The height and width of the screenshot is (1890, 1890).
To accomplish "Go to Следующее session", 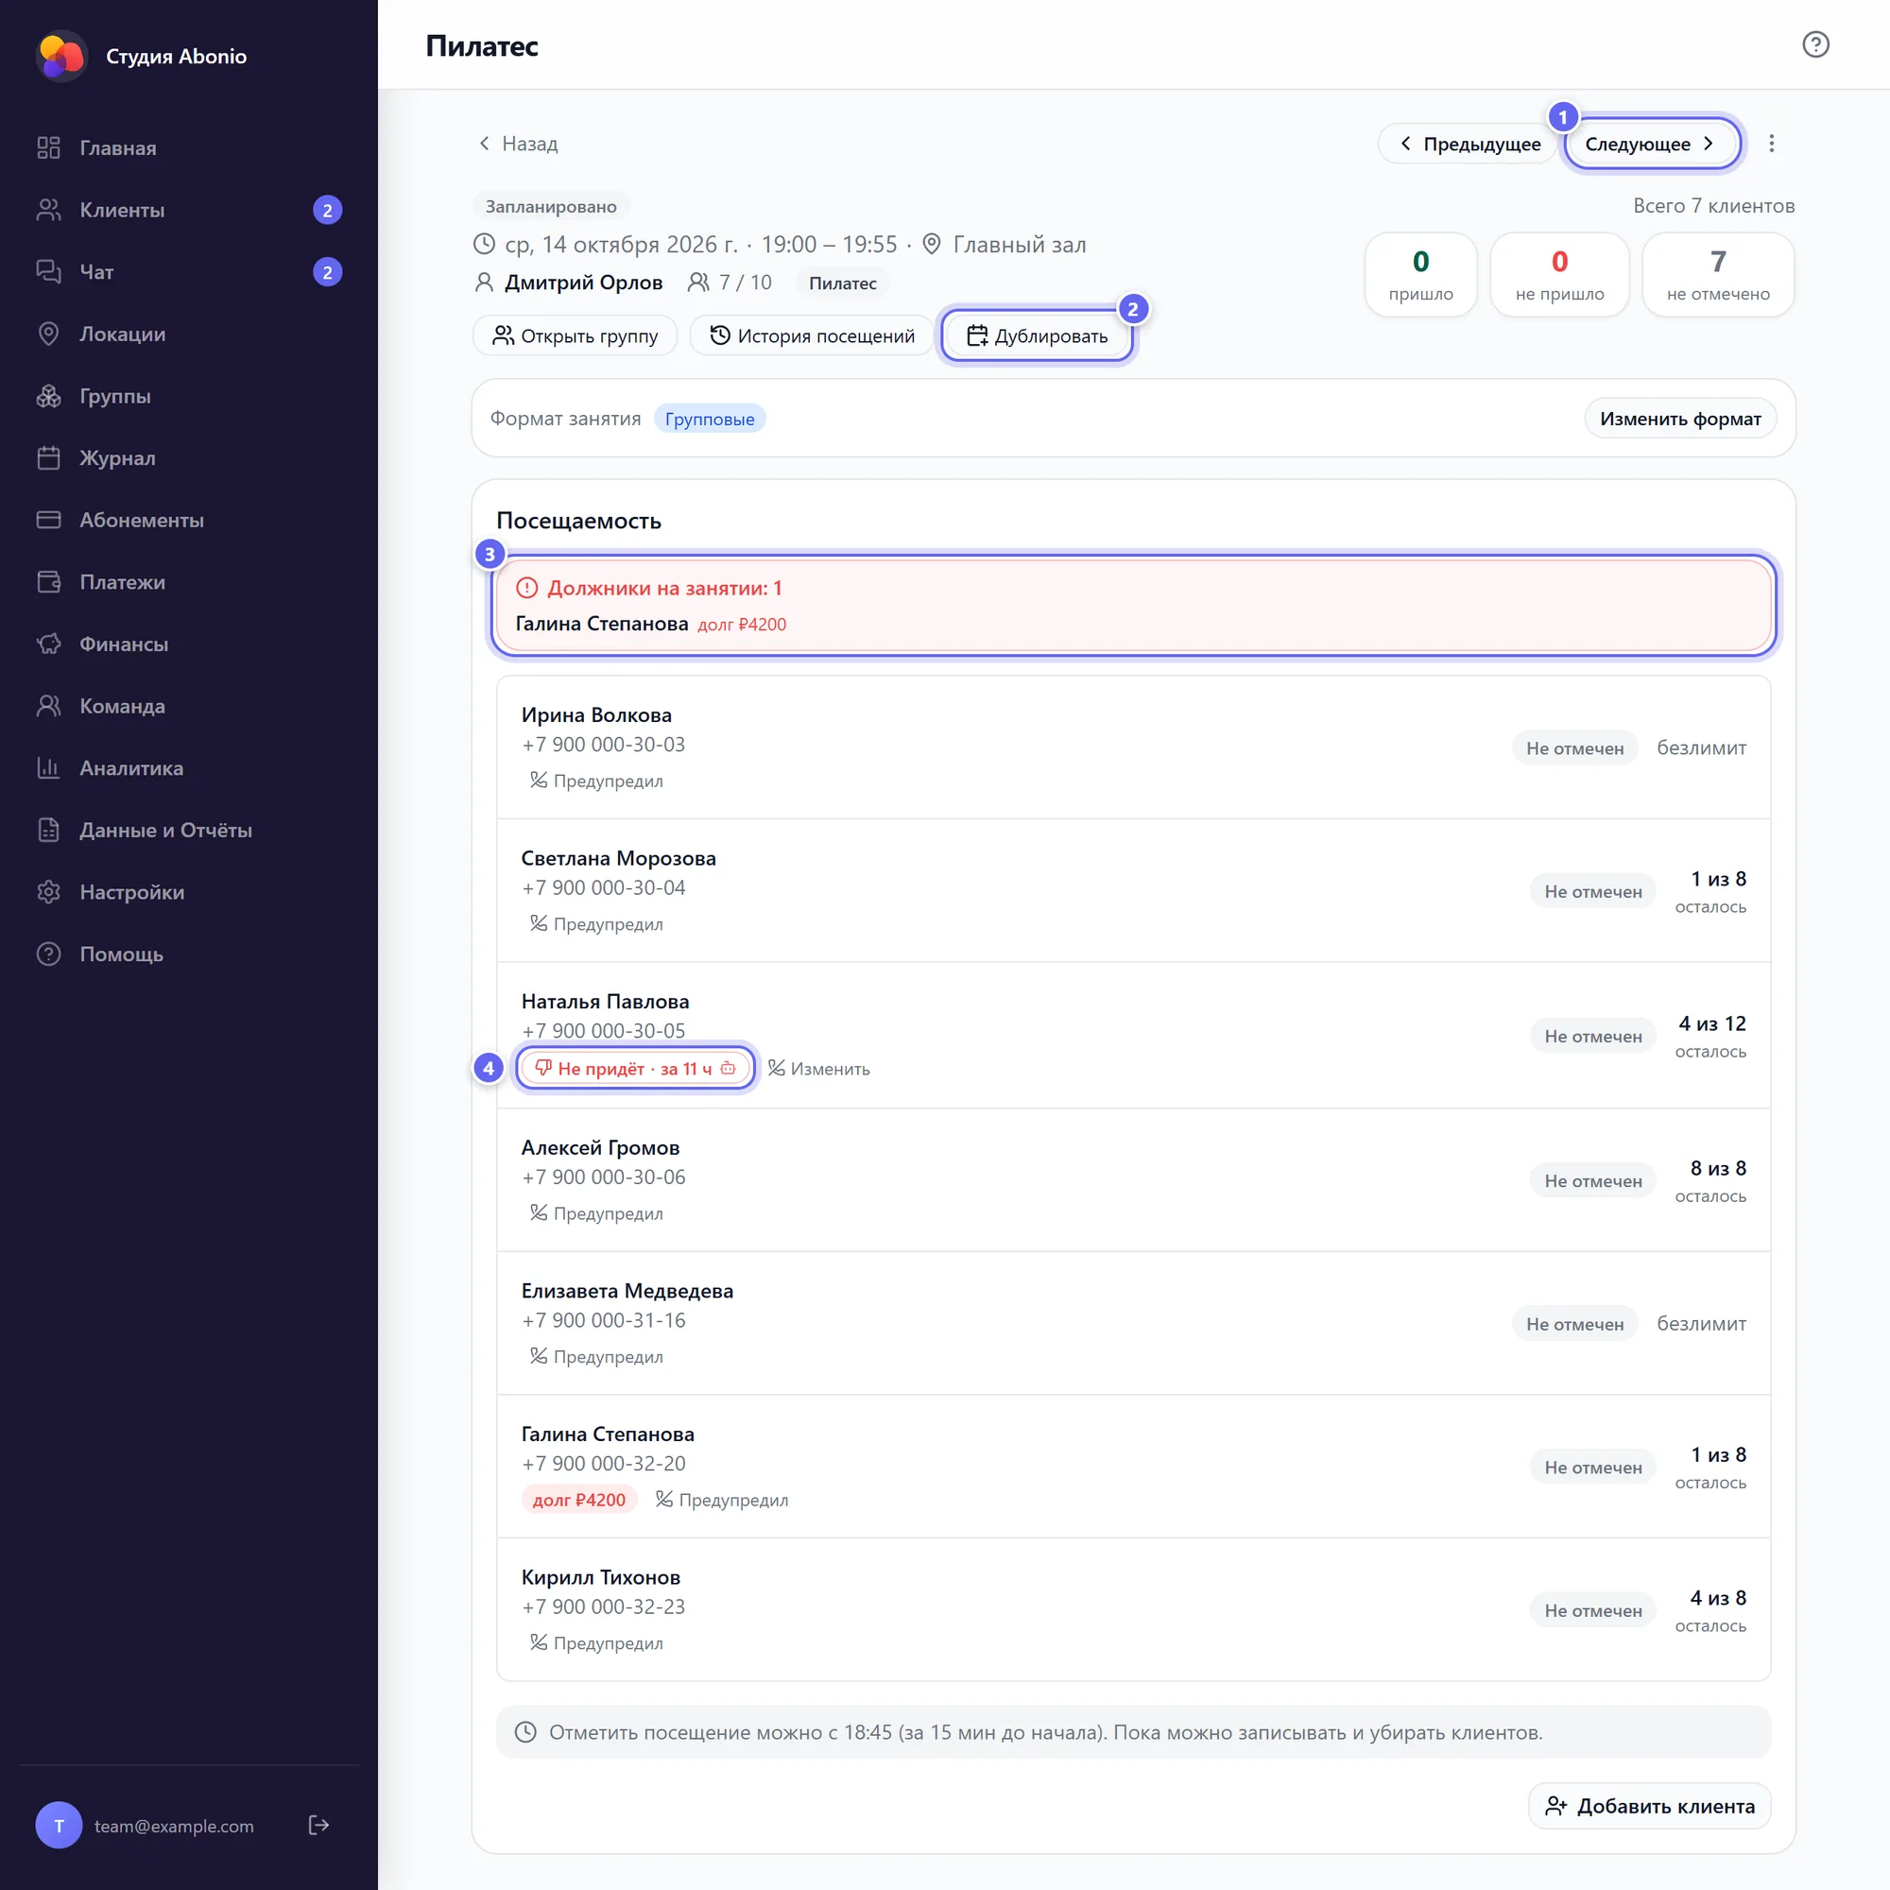I will click(1651, 144).
